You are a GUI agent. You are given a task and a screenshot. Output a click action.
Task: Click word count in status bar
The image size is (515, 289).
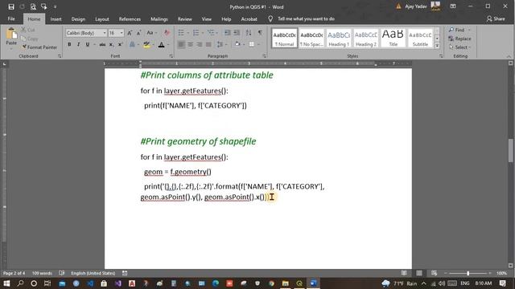tap(42, 273)
